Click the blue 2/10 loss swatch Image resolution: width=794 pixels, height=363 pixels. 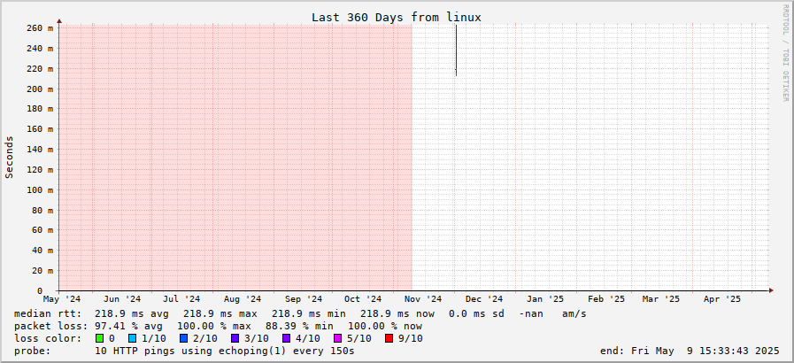pyautogui.click(x=184, y=338)
